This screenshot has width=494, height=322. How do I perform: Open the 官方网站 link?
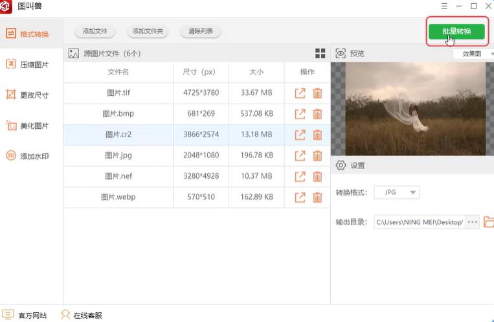coord(25,315)
